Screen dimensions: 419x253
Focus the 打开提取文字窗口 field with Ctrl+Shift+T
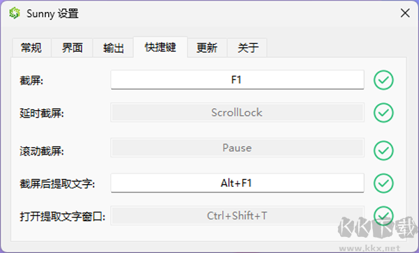237,215
